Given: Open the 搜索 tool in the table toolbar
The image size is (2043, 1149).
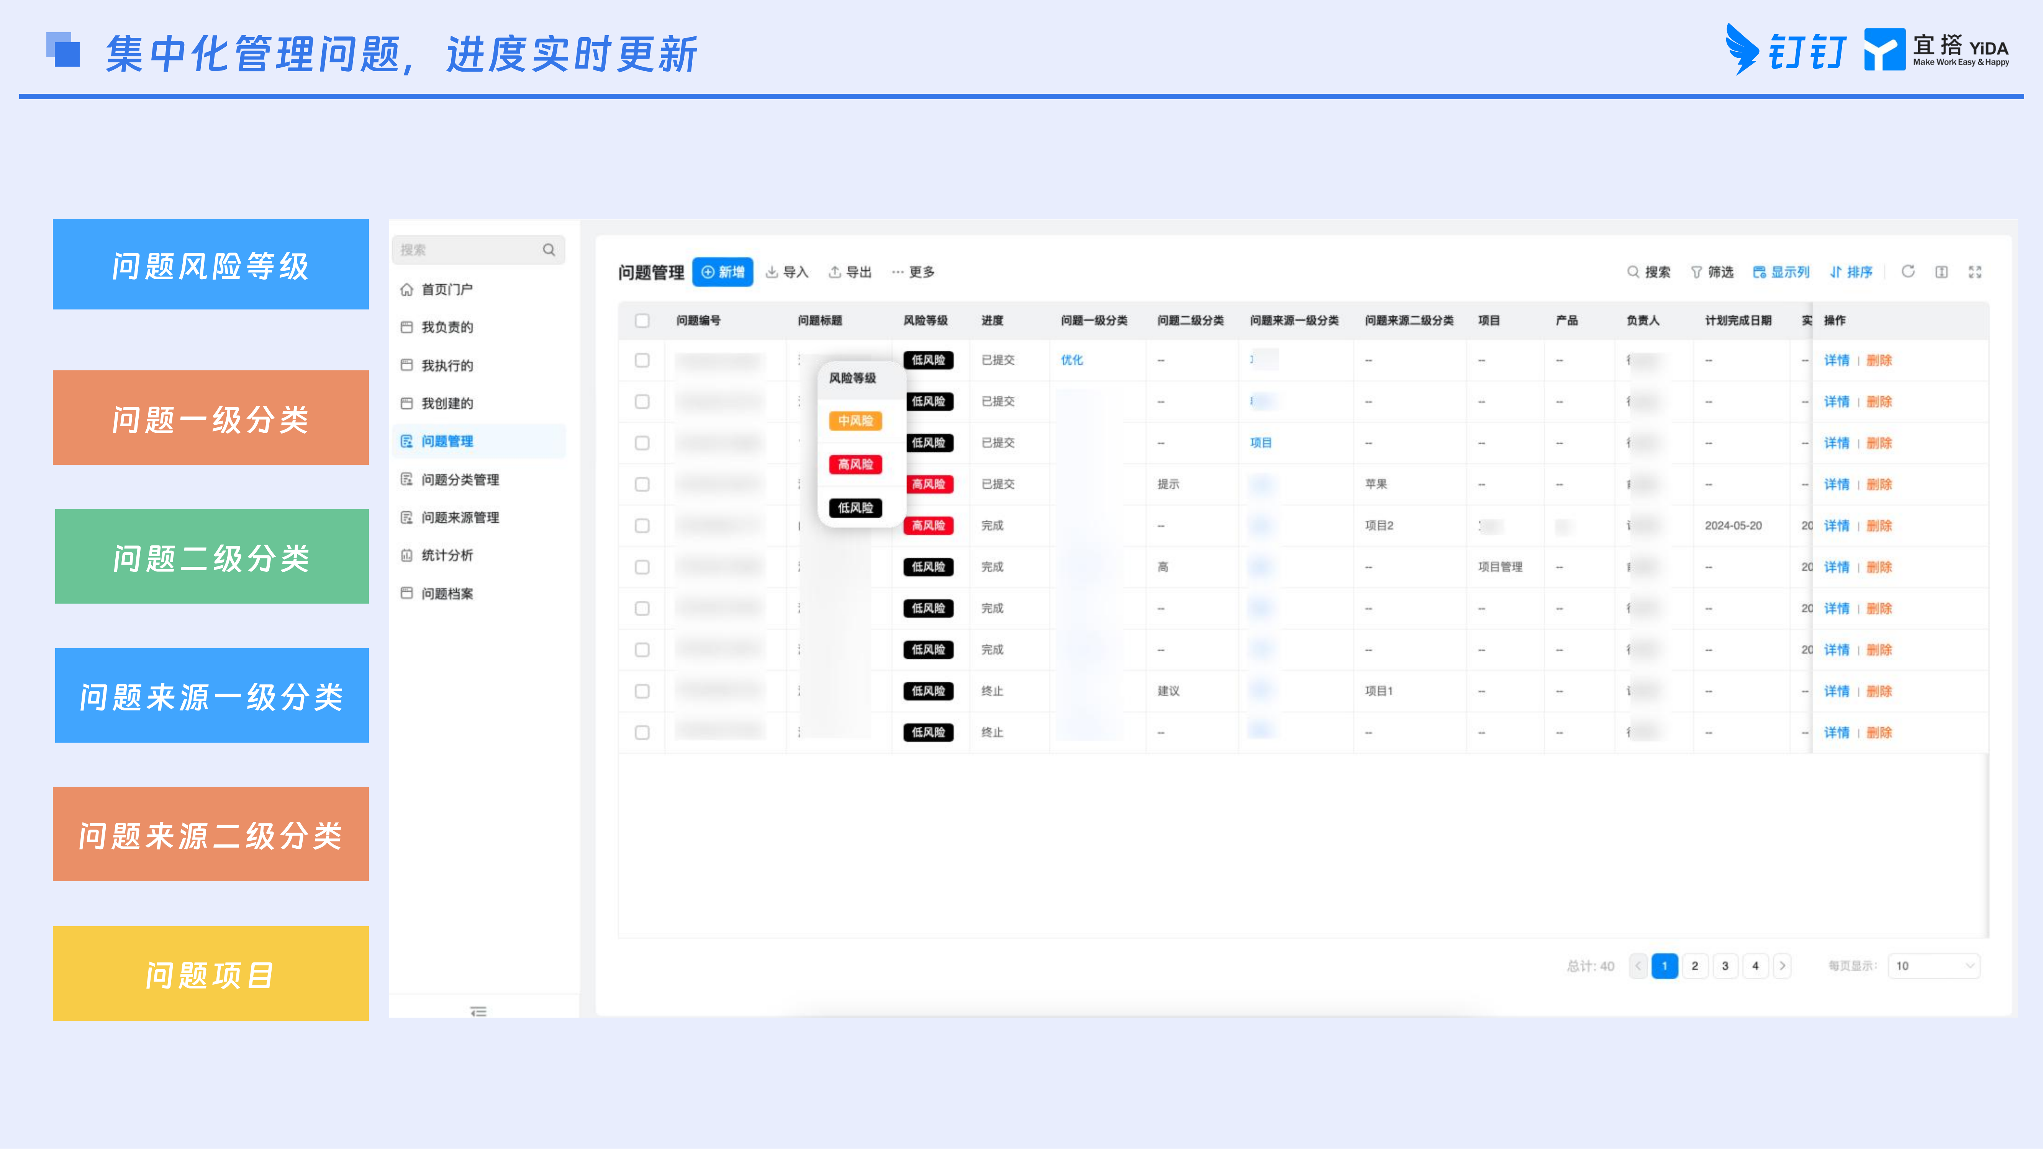Looking at the screenshot, I should [1649, 272].
